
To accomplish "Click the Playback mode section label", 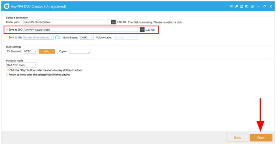I will click(15, 61).
